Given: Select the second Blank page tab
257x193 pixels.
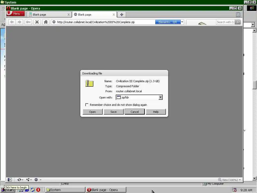Looking at the screenshot, I should (94, 15).
